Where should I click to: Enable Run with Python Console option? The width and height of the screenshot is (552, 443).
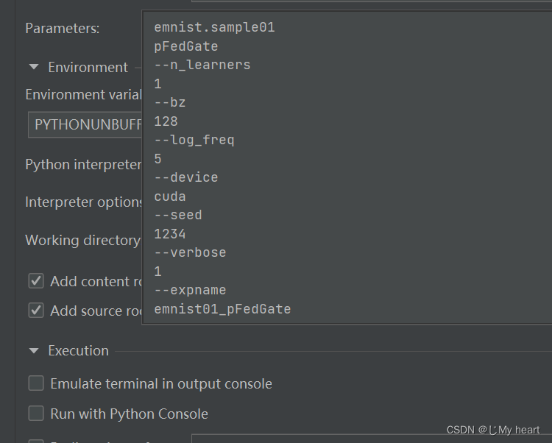tap(35, 414)
